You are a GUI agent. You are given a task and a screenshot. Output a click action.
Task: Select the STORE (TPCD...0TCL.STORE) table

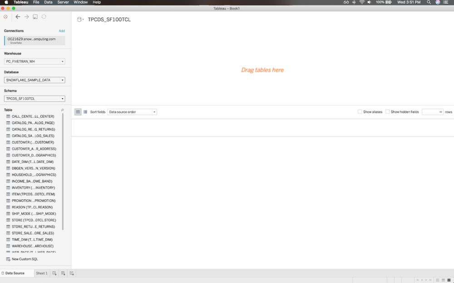[x=34, y=220]
